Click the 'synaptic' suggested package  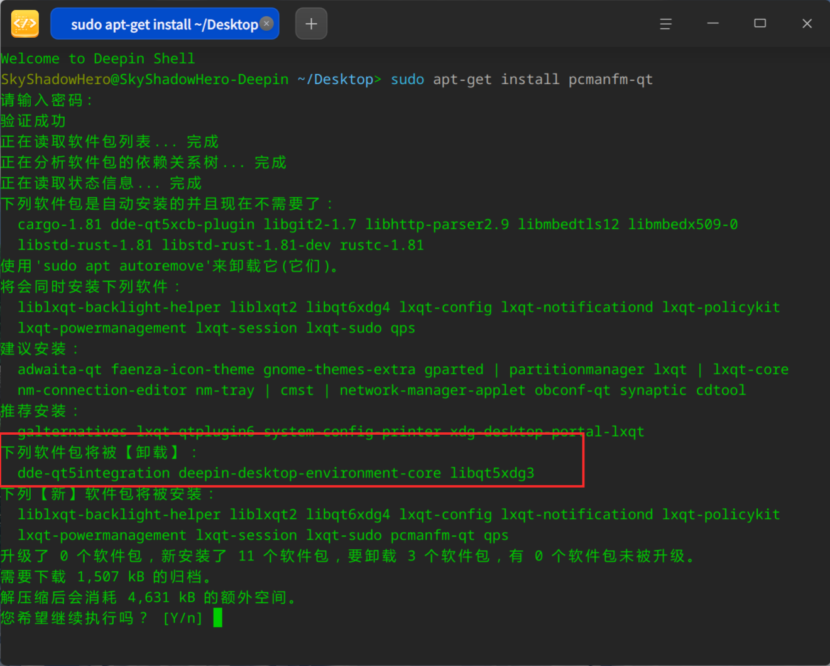(653, 390)
